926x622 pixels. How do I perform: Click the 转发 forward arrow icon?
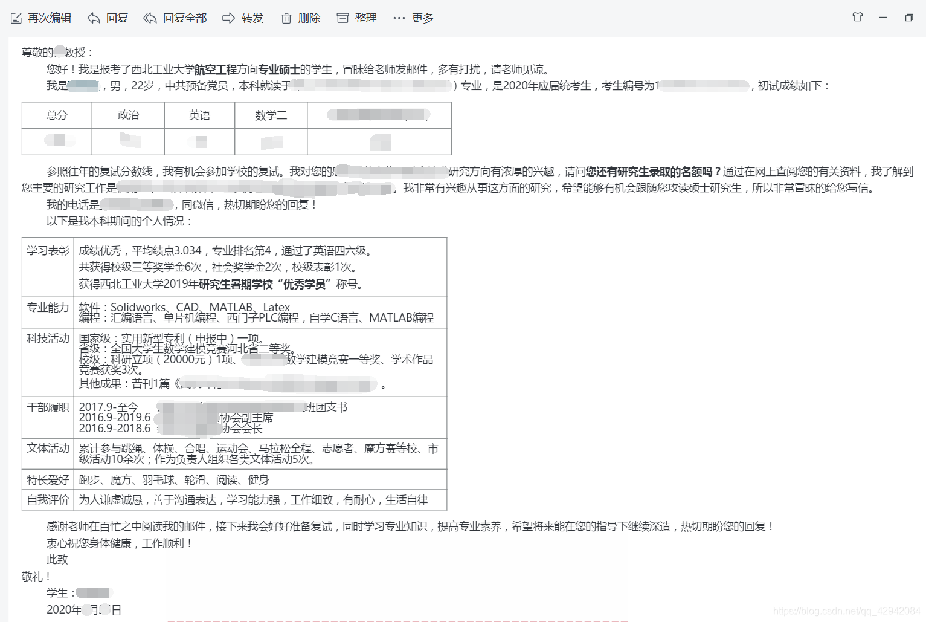[228, 18]
